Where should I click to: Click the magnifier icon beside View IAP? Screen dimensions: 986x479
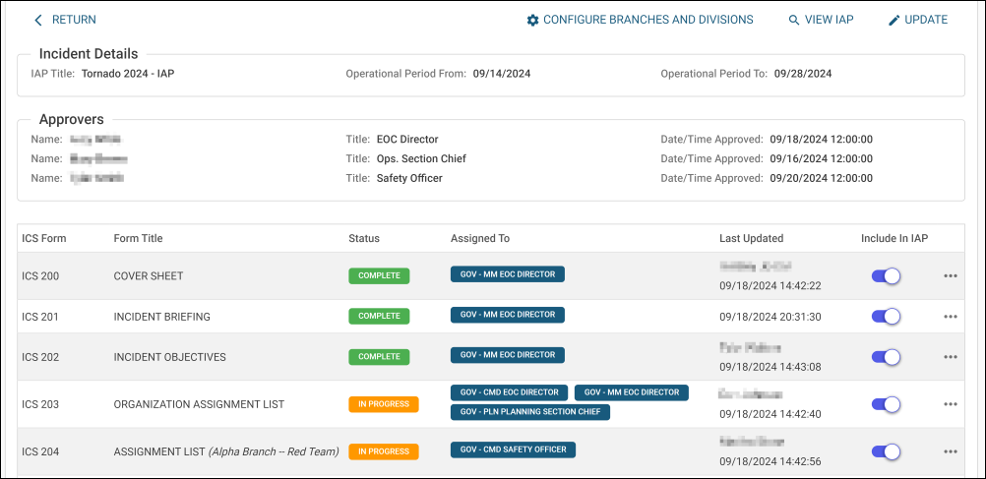(x=794, y=20)
